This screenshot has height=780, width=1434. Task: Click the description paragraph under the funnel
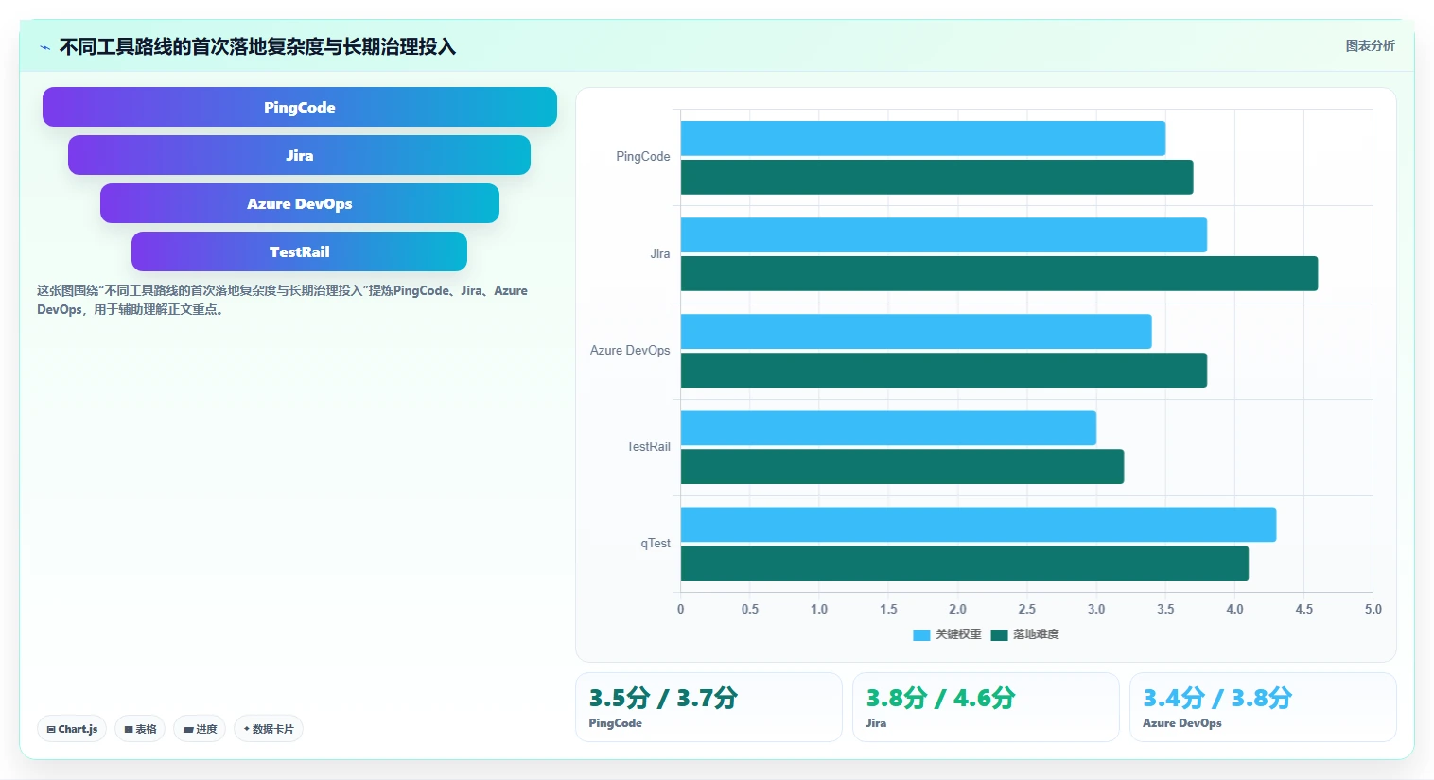[282, 300]
